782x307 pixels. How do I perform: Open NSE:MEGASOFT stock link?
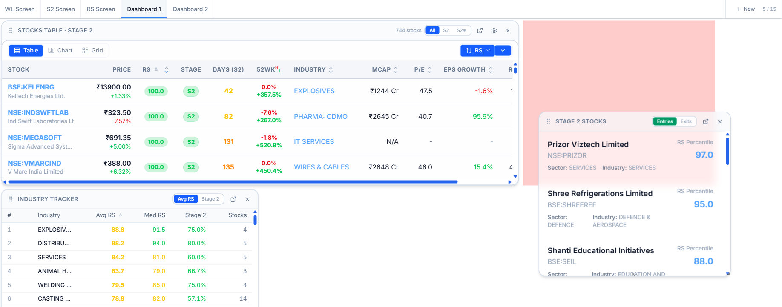35,138
